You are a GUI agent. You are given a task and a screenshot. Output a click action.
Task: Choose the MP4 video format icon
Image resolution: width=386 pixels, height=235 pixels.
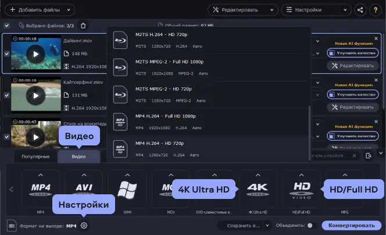[40, 190]
